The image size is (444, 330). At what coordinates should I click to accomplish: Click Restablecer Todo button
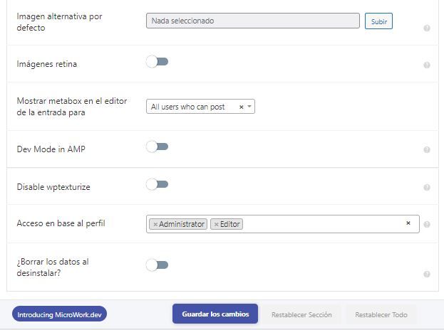tap(381, 314)
